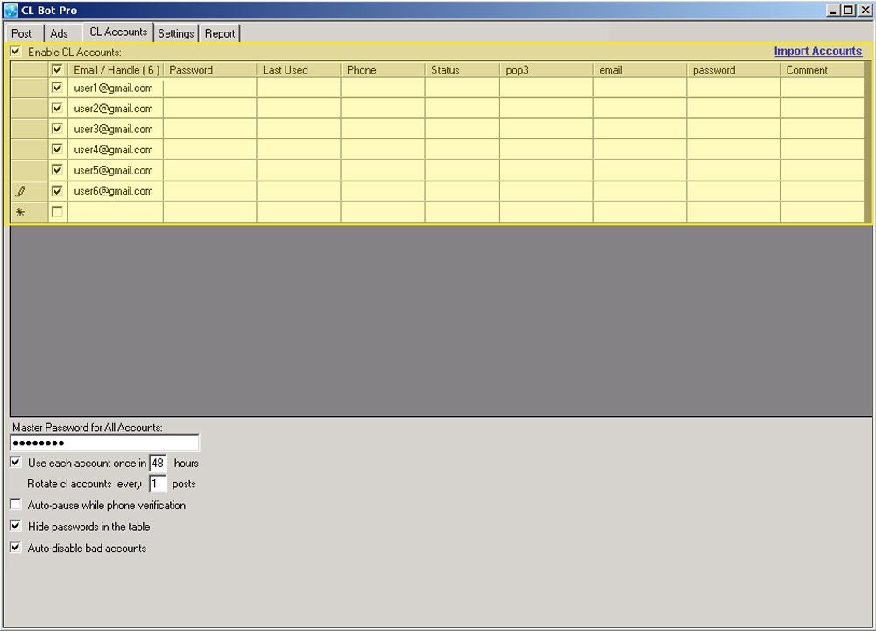Go to the Report tab
The width and height of the screenshot is (876, 631).
(220, 33)
